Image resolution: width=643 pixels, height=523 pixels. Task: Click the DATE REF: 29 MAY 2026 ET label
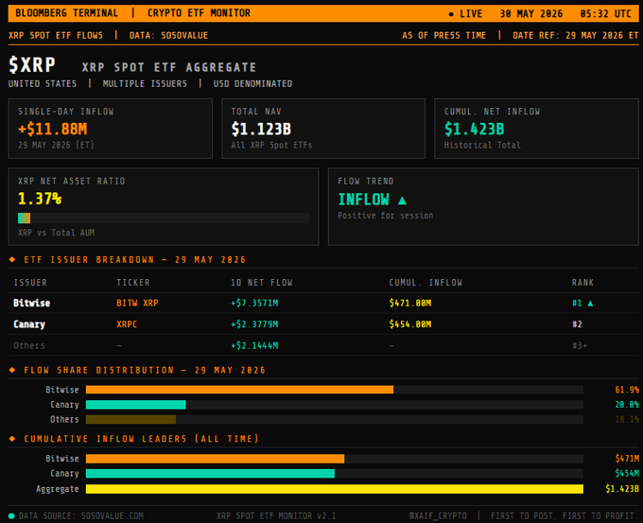(576, 36)
